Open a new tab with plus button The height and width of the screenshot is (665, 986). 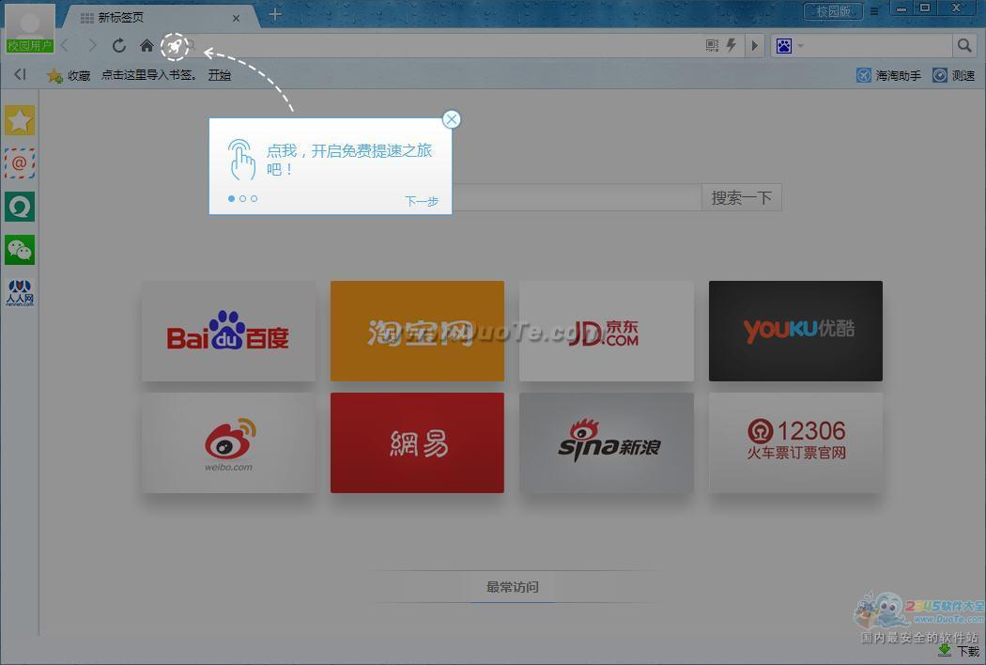pos(275,14)
